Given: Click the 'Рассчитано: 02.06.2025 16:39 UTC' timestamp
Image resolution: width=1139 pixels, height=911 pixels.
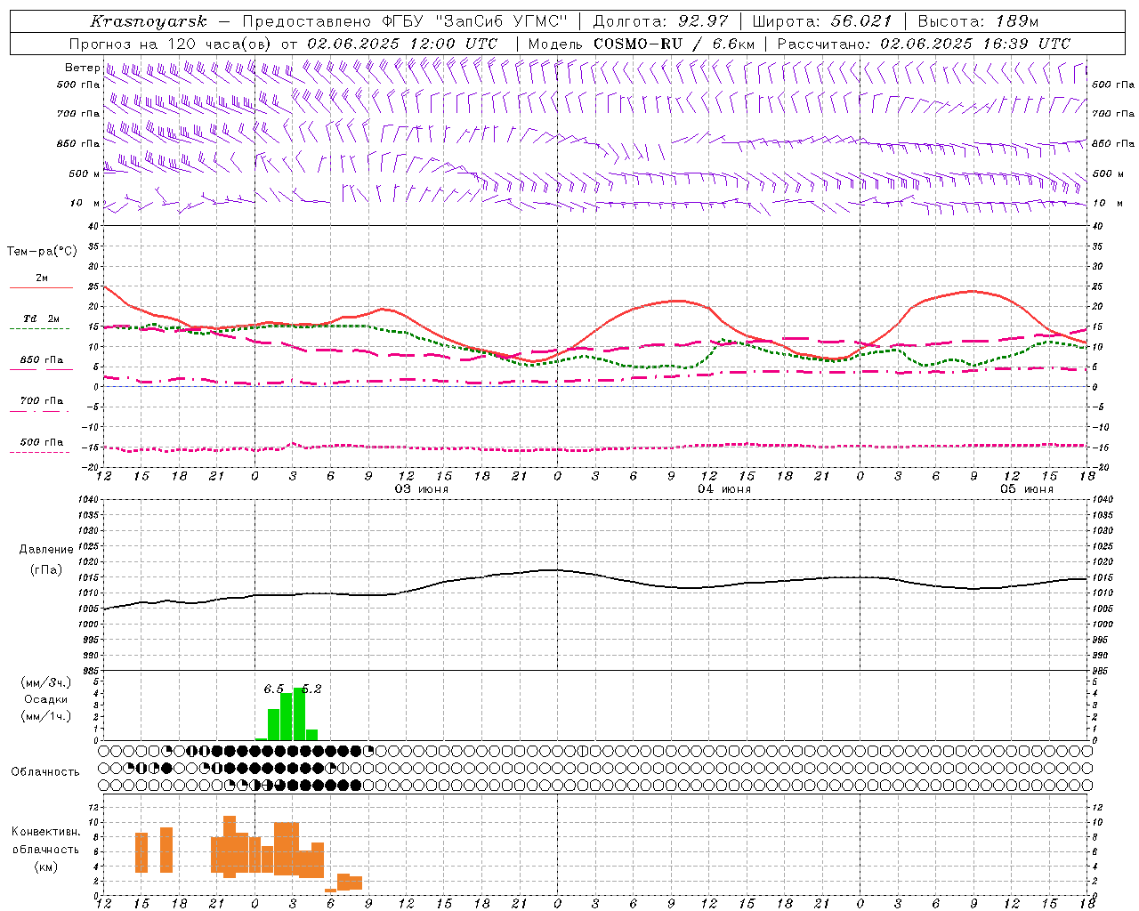Looking at the screenshot, I should pyautogui.click(x=924, y=44).
